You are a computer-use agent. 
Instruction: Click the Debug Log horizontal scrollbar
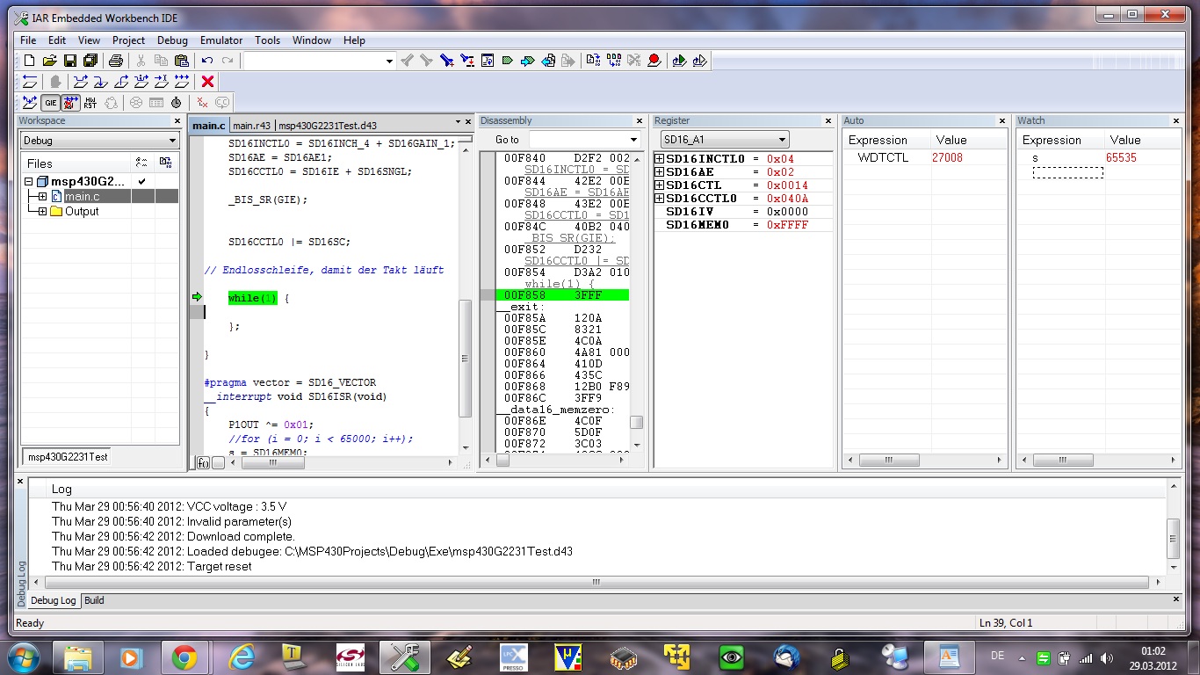pyautogui.click(x=596, y=582)
